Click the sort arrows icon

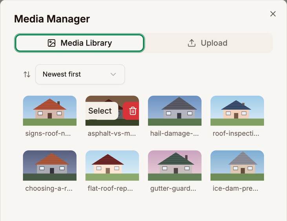[x=27, y=74]
